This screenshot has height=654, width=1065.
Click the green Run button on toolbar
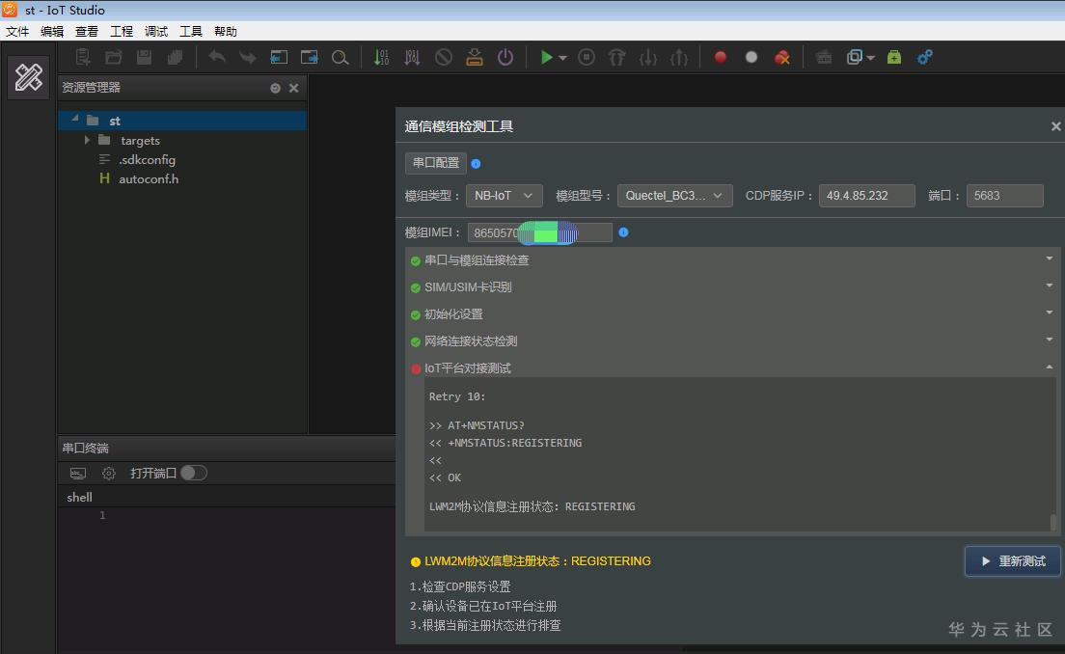click(x=546, y=57)
